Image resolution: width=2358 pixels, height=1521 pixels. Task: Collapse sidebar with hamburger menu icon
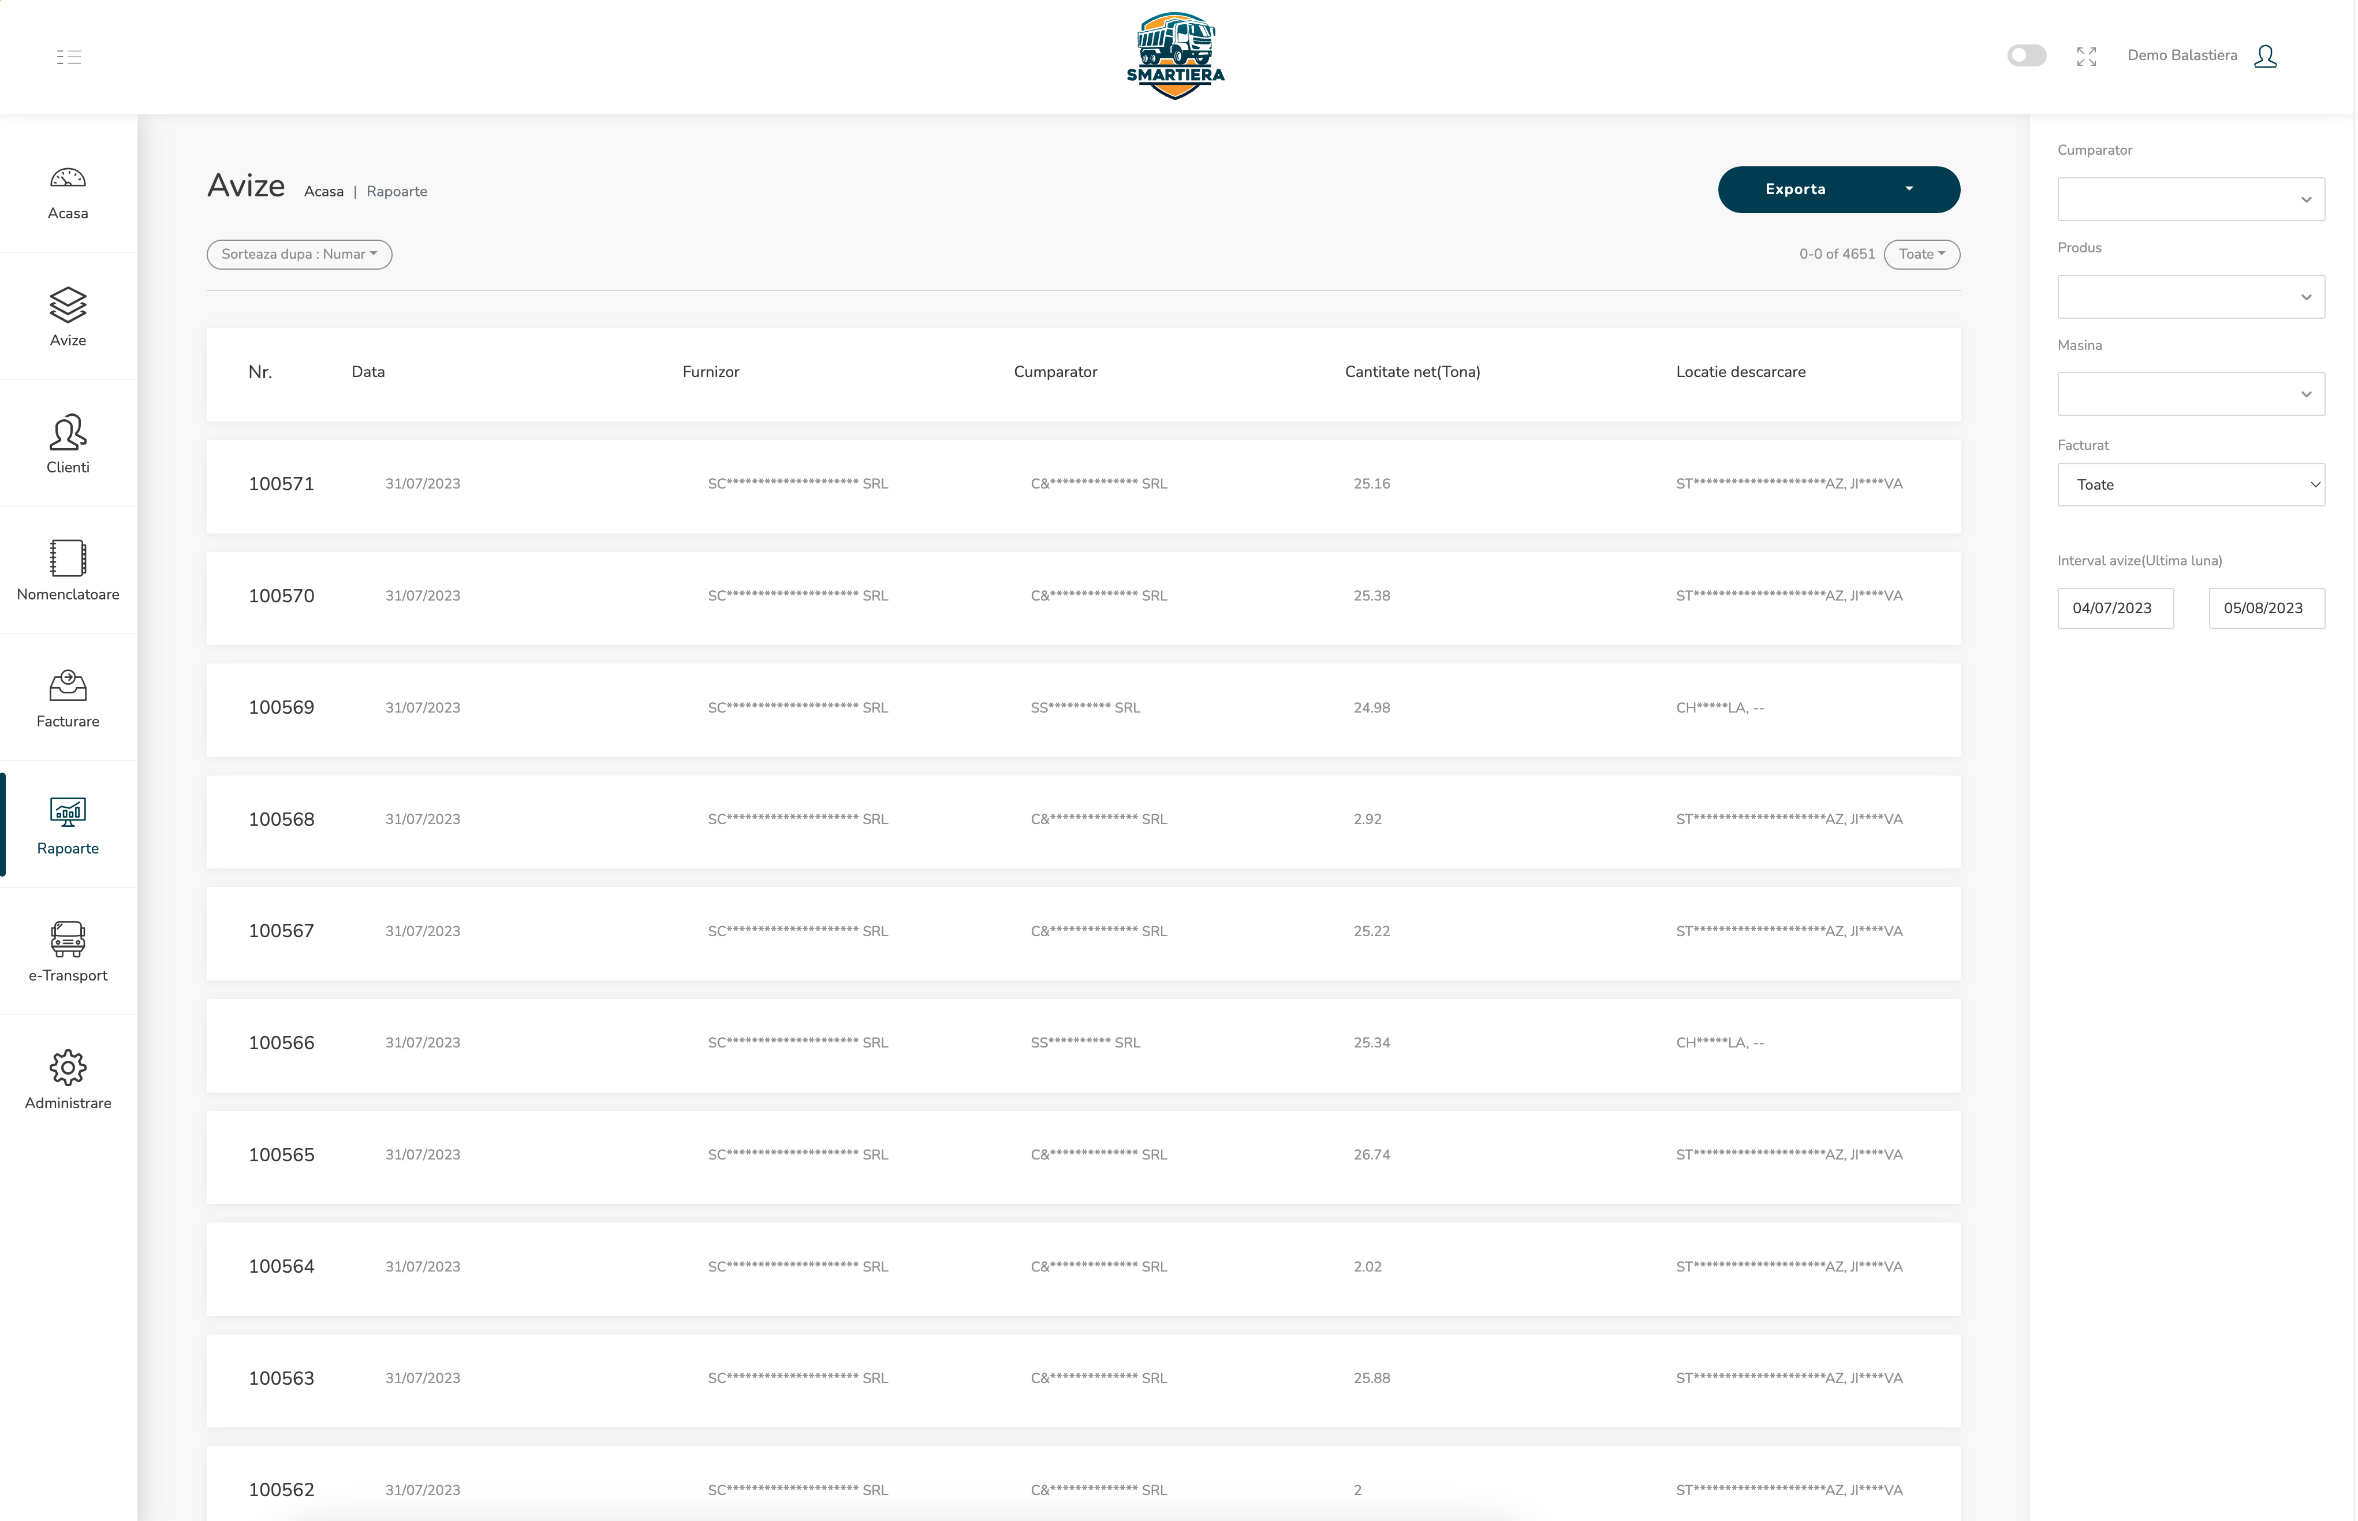(69, 56)
